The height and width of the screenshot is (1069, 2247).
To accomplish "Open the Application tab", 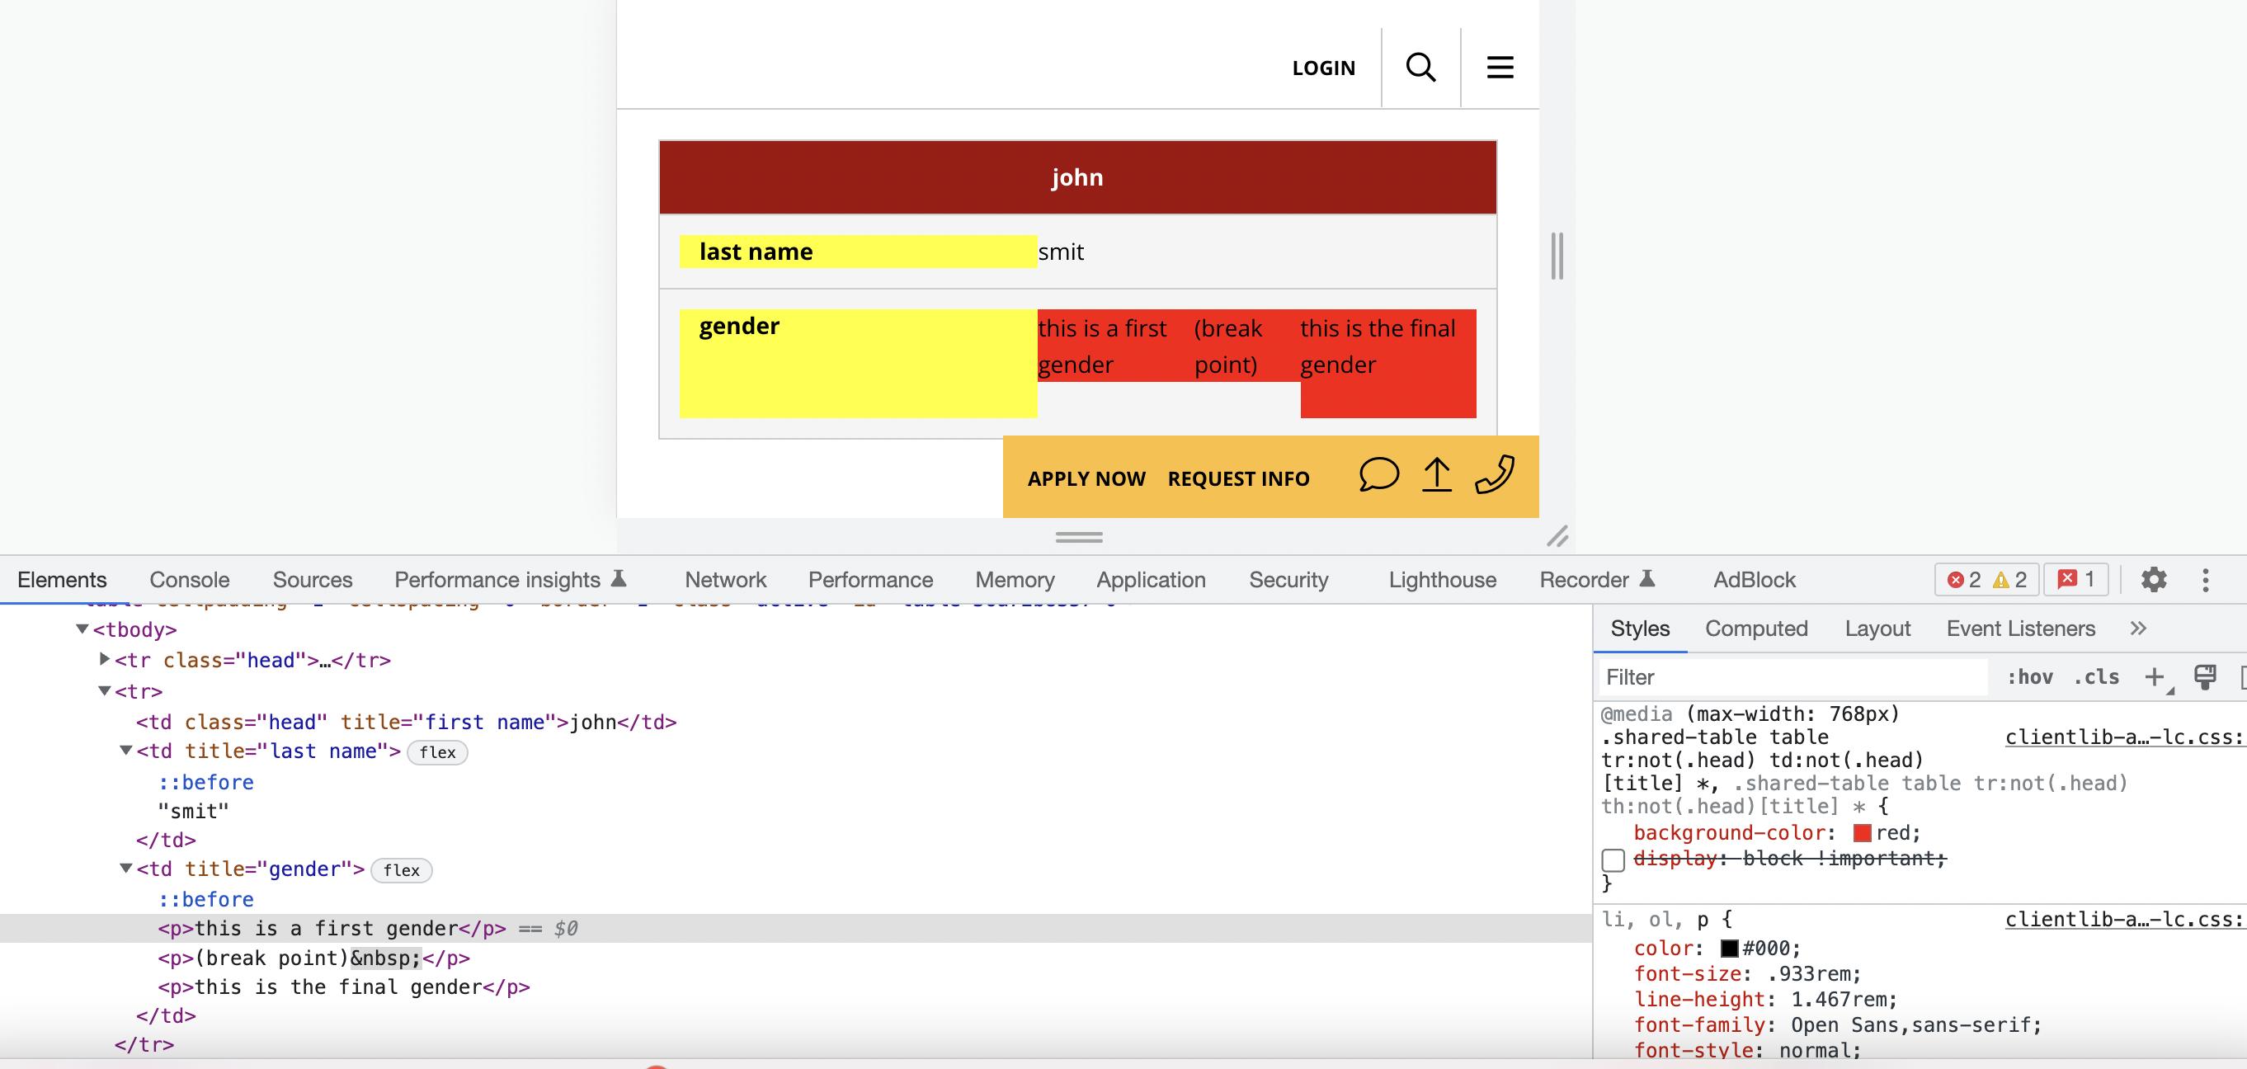I will coord(1151,580).
